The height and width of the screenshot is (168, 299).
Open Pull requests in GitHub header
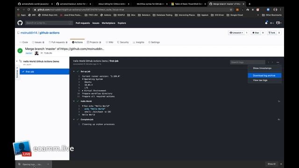point(83,23)
